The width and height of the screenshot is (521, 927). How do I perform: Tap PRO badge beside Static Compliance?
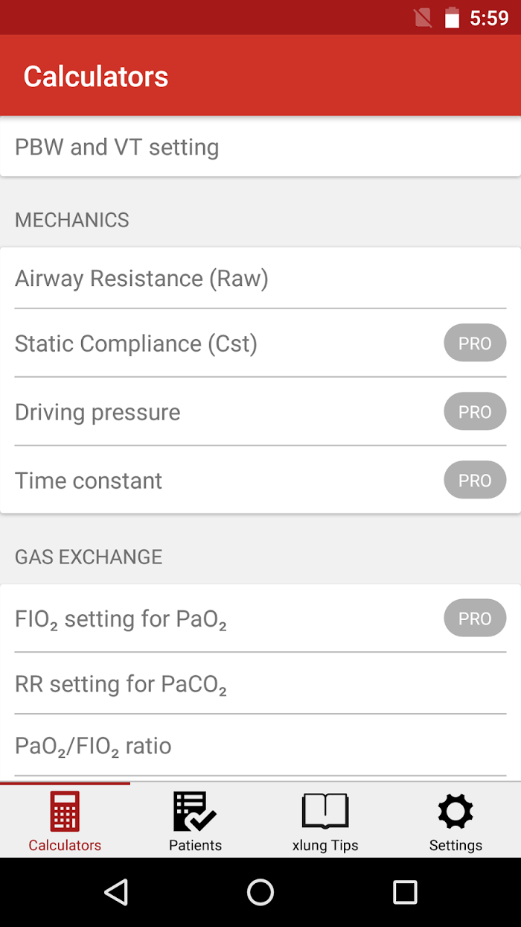tap(475, 344)
